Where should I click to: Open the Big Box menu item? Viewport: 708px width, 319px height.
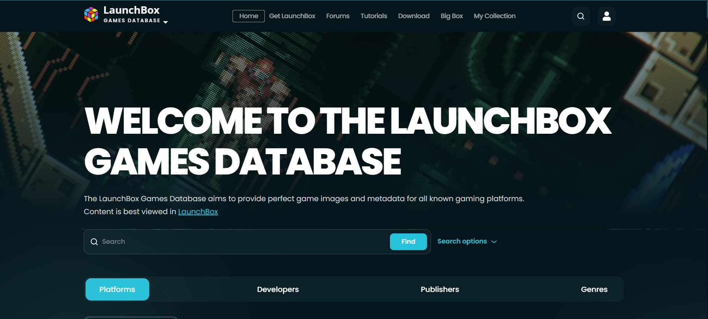[x=452, y=16]
